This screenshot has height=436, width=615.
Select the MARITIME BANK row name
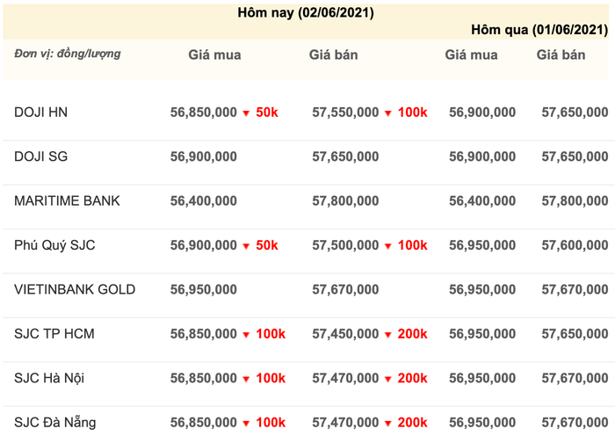(x=67, y=201)
